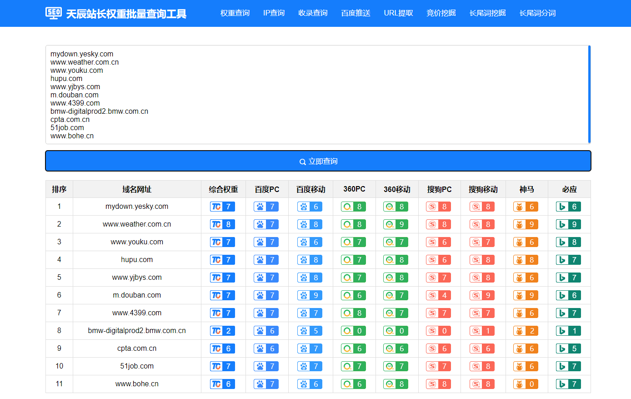Open 长尾词分词 navigation item

pos(537,13)
